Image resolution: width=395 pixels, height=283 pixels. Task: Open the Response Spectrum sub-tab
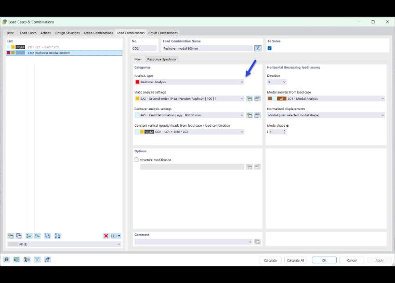click(162, 59)
